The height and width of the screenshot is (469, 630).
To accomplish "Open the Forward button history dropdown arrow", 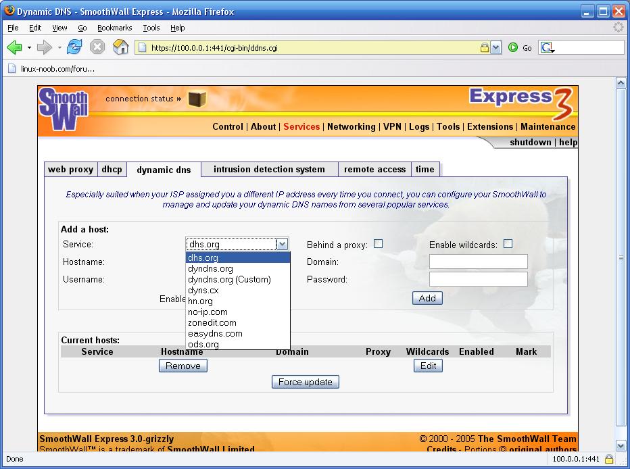I will [x=59, y=47].
